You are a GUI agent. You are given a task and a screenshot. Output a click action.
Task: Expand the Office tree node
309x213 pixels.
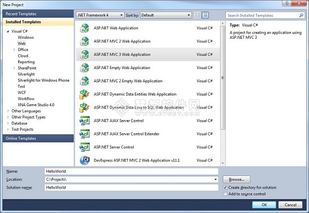coord(14,50)
